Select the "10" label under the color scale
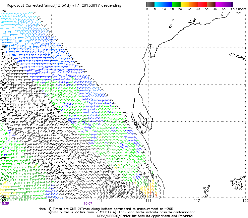Screen dimensions: 248x218 (x=164, y=9)
